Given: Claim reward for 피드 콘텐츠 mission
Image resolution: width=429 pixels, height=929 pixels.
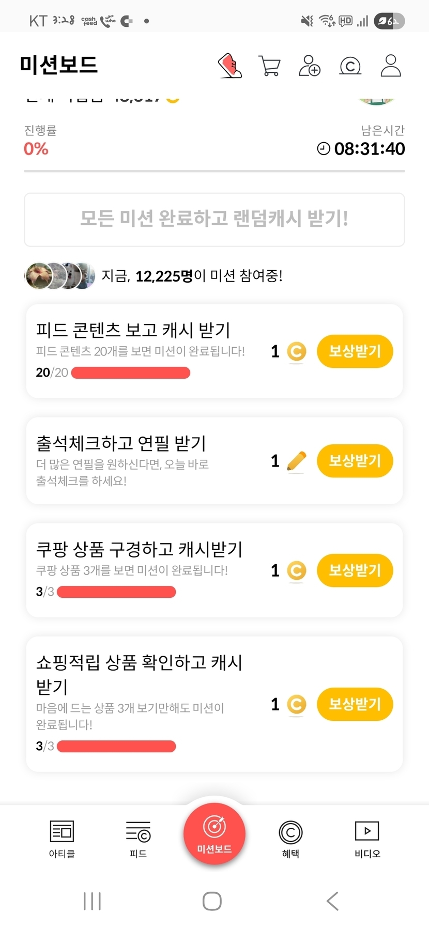Looking at the screenshot, I should 355,351.
